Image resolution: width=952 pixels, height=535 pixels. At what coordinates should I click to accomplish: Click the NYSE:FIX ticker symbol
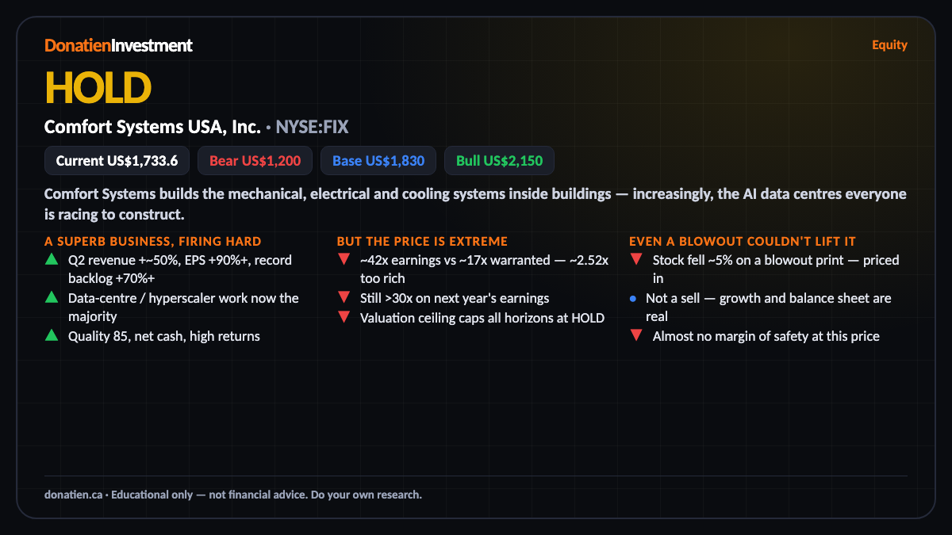pyautogui.click(x=312, y=127)
